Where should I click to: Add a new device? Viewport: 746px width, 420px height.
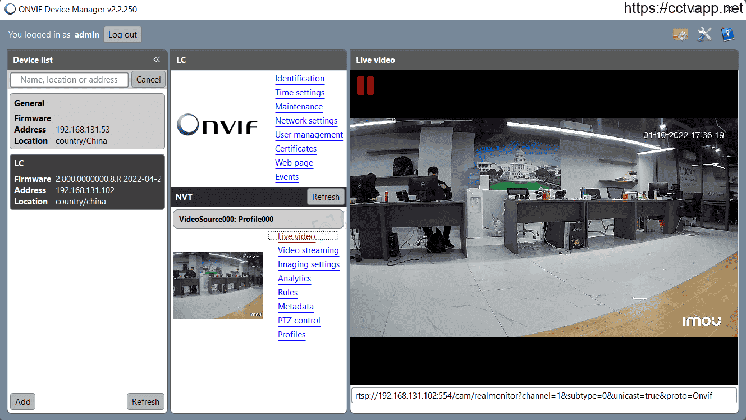tap(23, 402)
